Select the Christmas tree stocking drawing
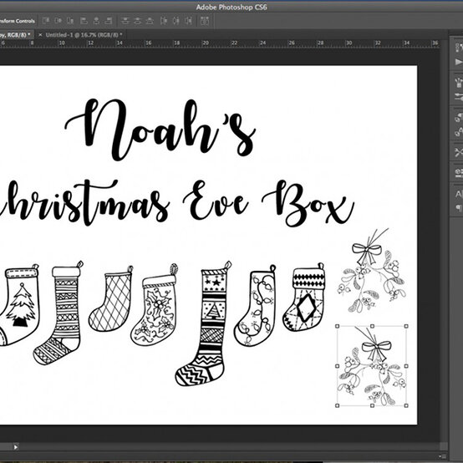Image resolution: width=463 pixels, height=463 pixels. (x=19, y=305)
